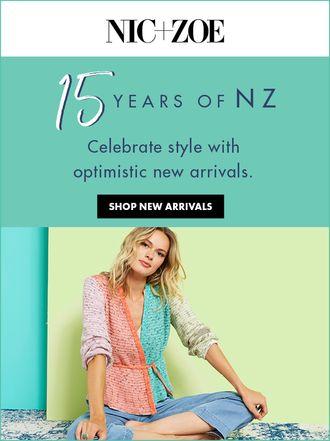The image size is (330, 441).
Task: Click the SHOP NEW ARRIVALS button
Action: [x=161, y=206]
